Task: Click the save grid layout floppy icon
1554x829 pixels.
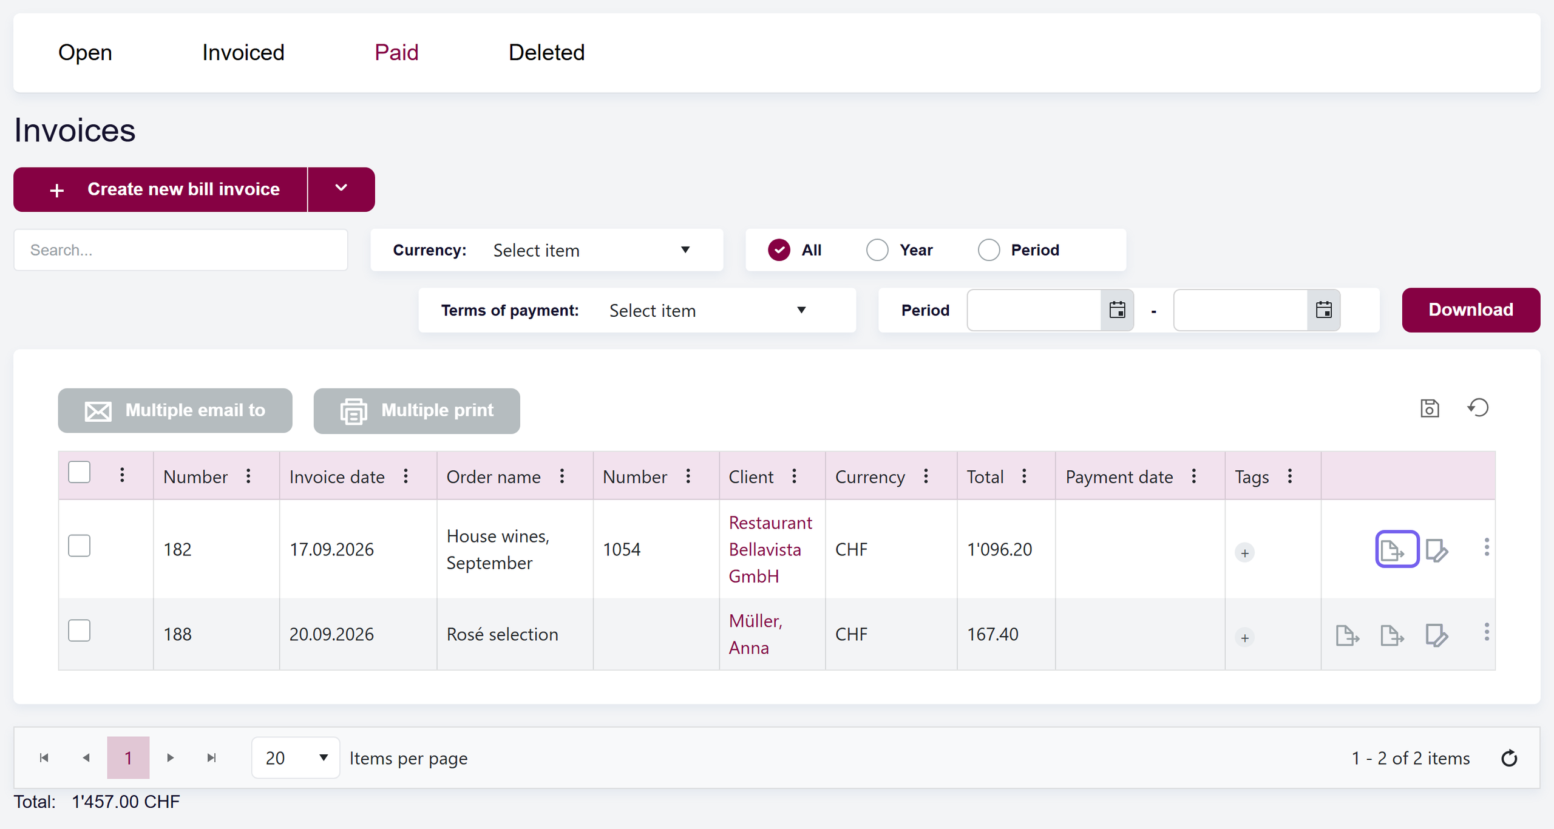Action: tap(1430, 408)
